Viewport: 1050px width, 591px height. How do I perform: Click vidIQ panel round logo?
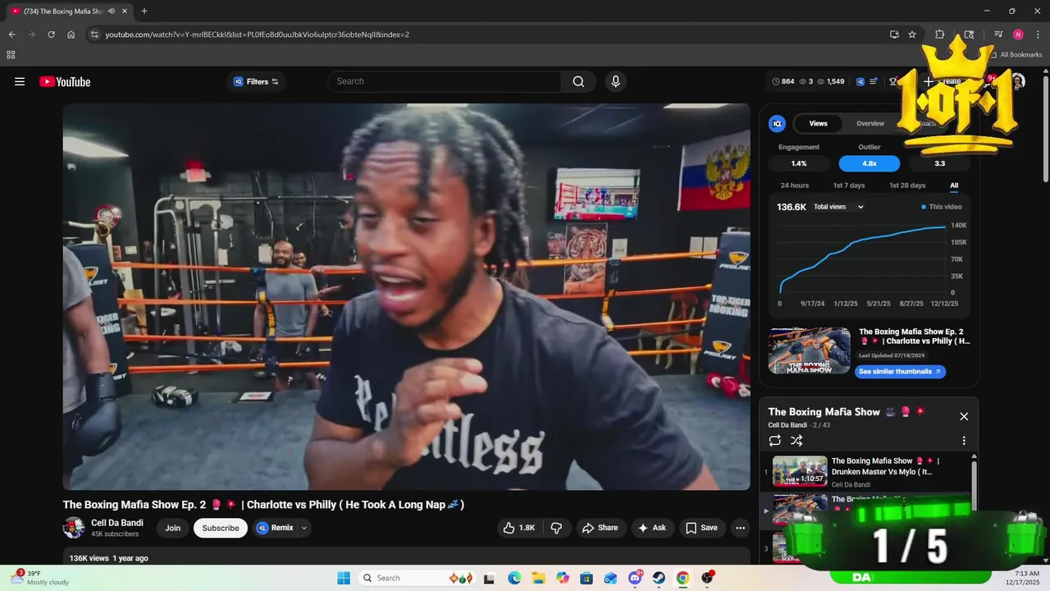777,123
